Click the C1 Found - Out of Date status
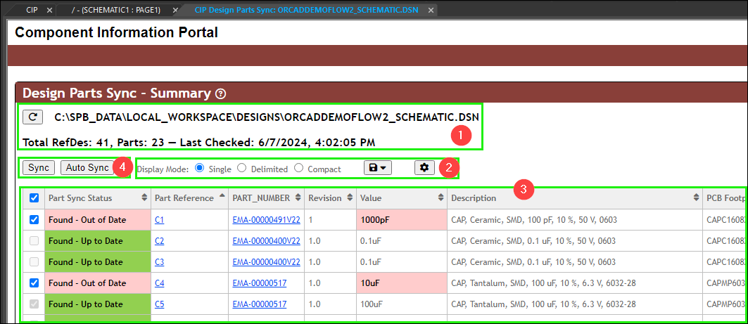Screen dimensions: 748x324 click(97, 220)
